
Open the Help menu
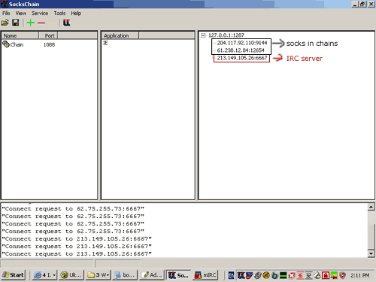[x=76, y=14]
